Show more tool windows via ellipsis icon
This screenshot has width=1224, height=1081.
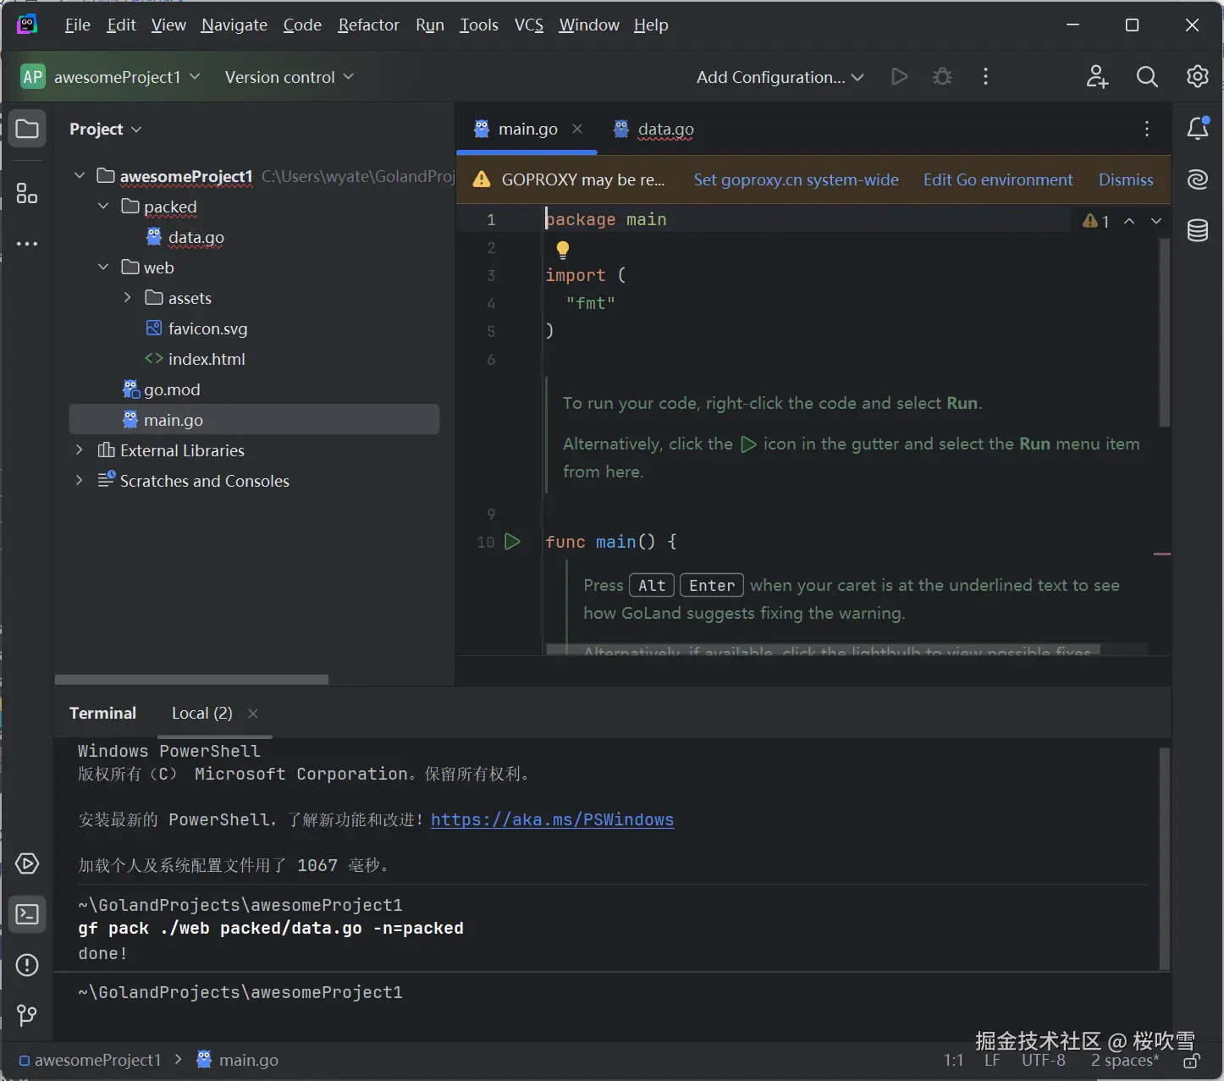click(27, 244)
